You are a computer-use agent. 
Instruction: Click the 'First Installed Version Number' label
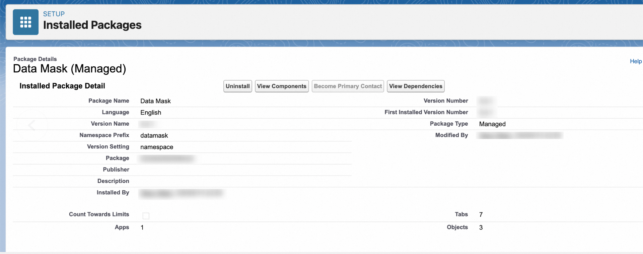click(x=426, y=112)
